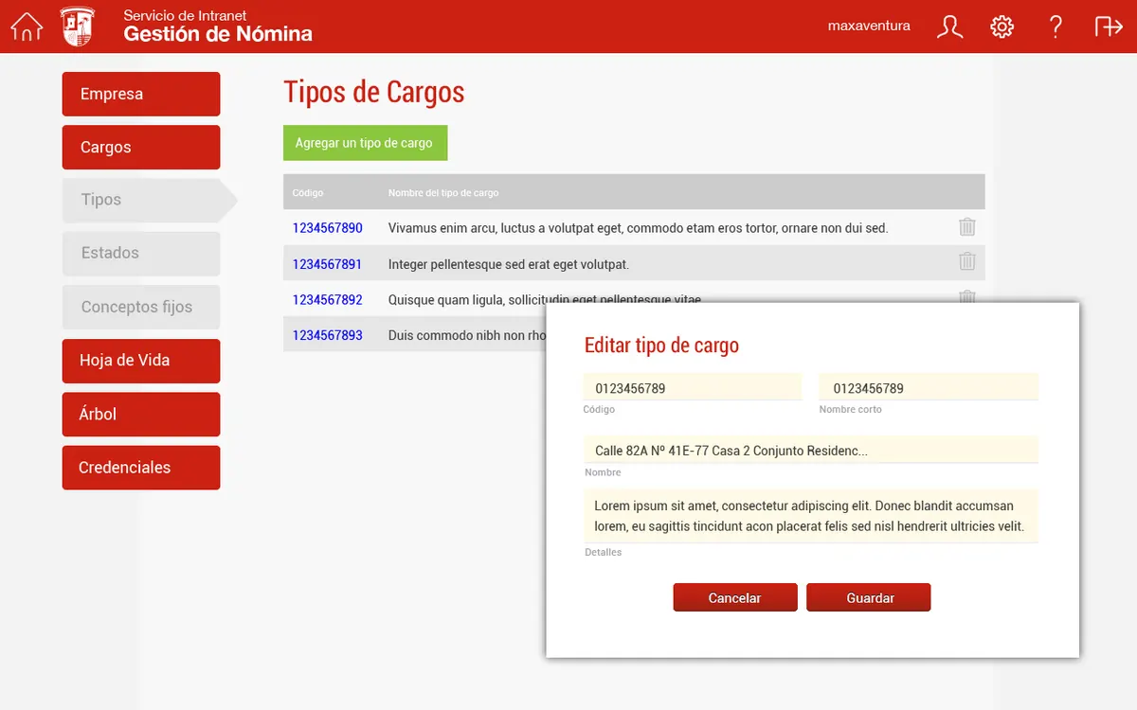Viewport: 1137px width, 710px height.
Task: Click the Código column header
Action: [x=308, y=193]
